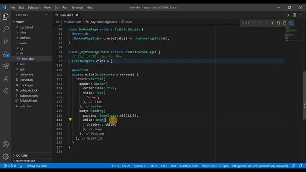Open the Terminal menu
Viewport: 306px width, 172px height.
tap(77, 7)
